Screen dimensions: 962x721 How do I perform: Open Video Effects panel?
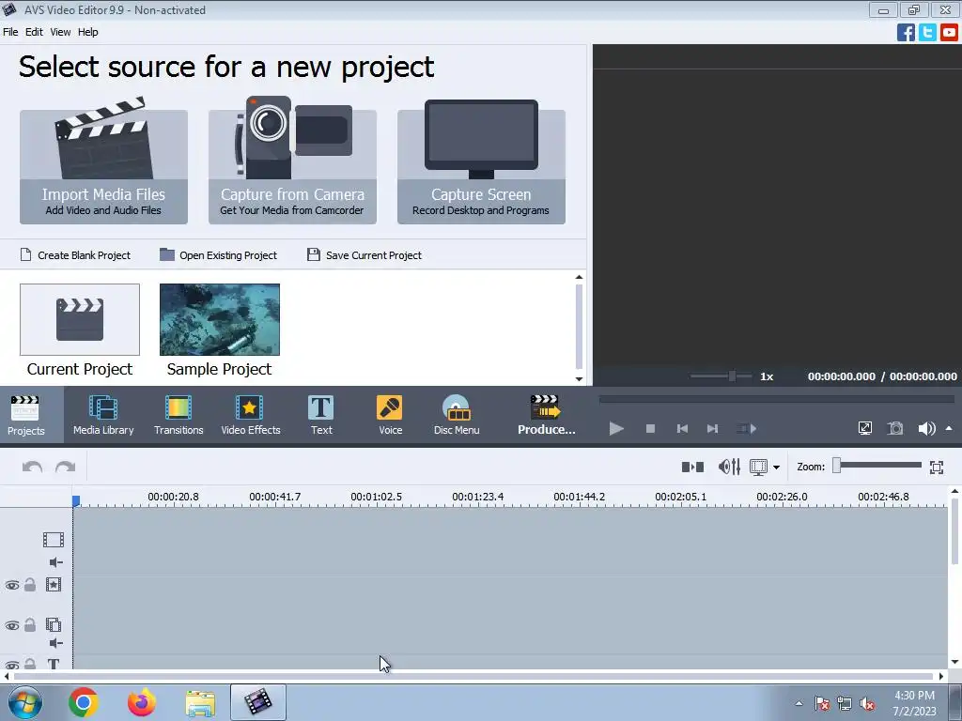[x=250, y=415]
